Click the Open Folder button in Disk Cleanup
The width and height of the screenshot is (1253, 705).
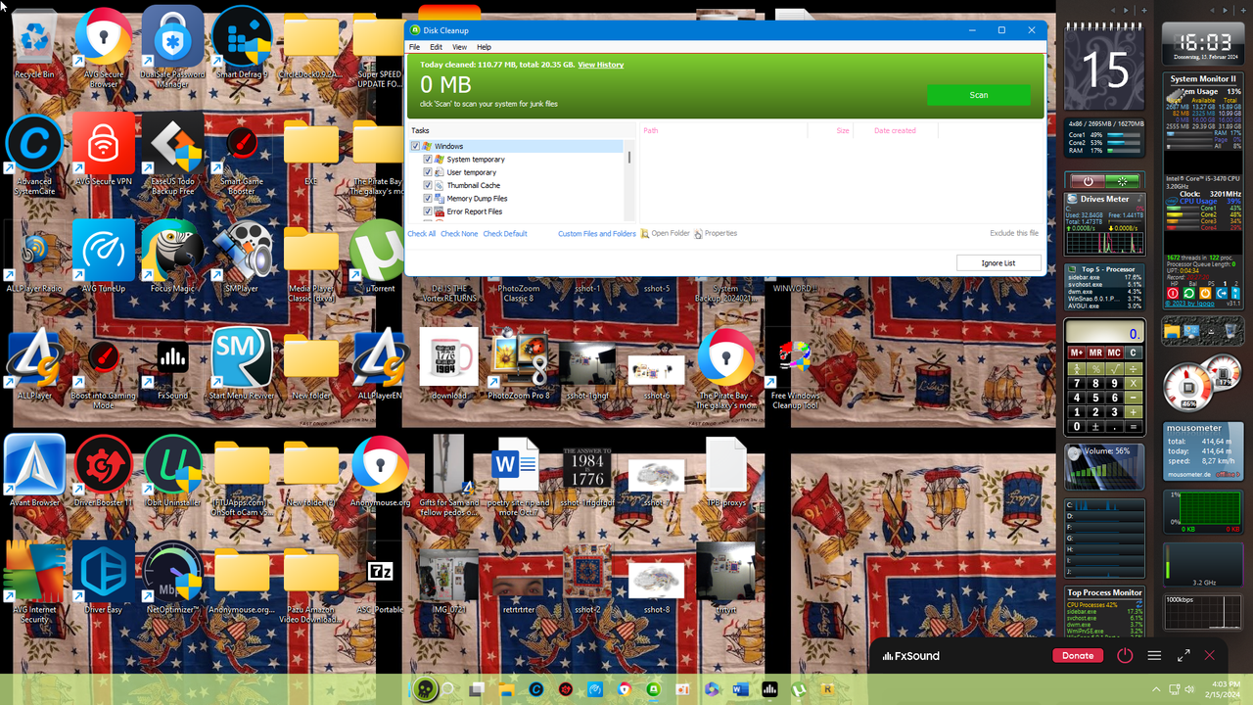pyautogui.click(x=666, y=234)
